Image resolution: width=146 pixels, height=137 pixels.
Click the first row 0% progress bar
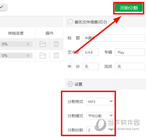click(x=16, y=44)
